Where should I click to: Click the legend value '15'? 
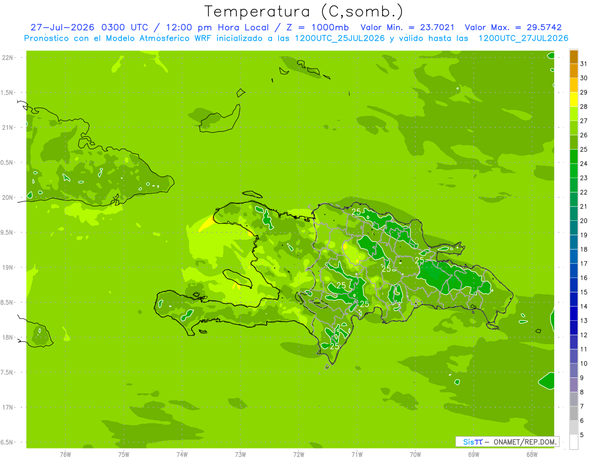[x=584, y=292]
